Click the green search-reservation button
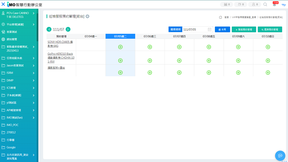The image size is (288, 162). click(270, 29)
